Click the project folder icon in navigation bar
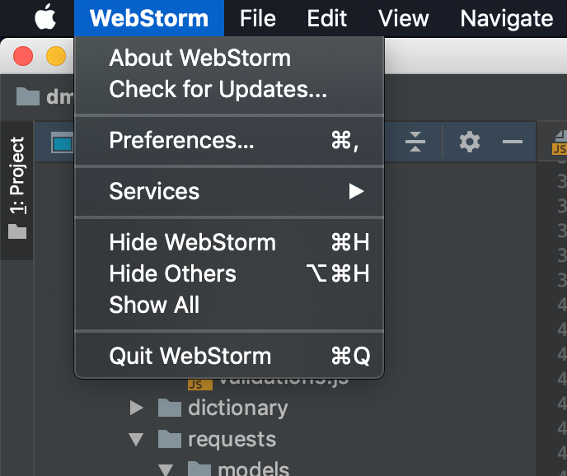 click(28, 96)
